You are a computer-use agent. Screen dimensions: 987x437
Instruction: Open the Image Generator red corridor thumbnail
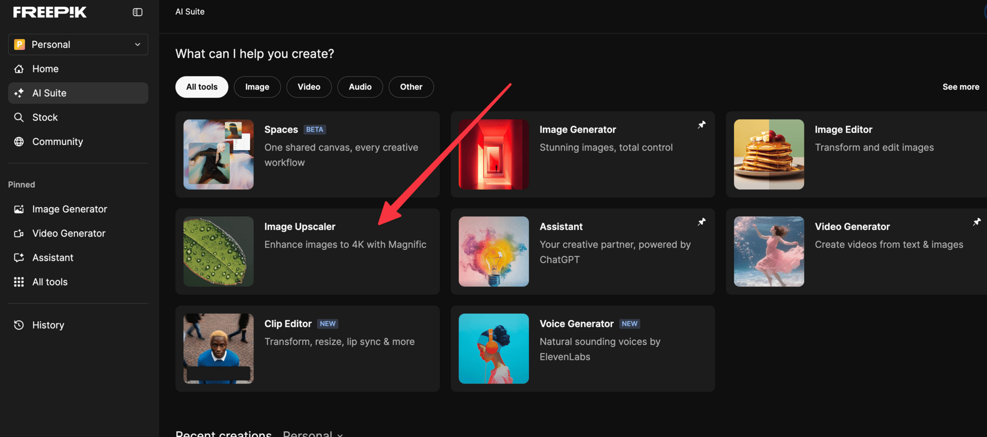coord(493,154)
